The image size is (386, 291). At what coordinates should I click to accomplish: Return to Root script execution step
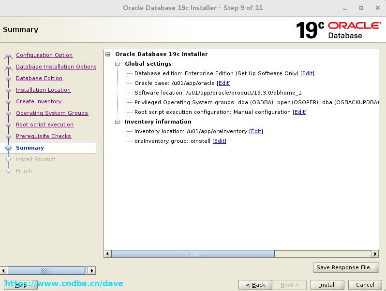(45, 125)
